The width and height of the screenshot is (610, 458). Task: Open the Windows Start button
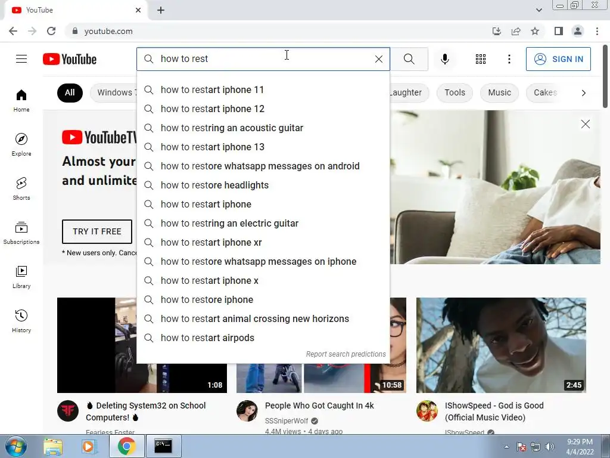pos(15,446)
